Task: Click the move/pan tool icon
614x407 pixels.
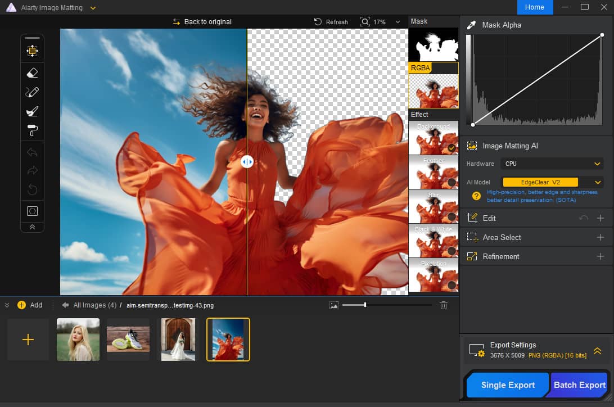Action: tap(32, 51)
